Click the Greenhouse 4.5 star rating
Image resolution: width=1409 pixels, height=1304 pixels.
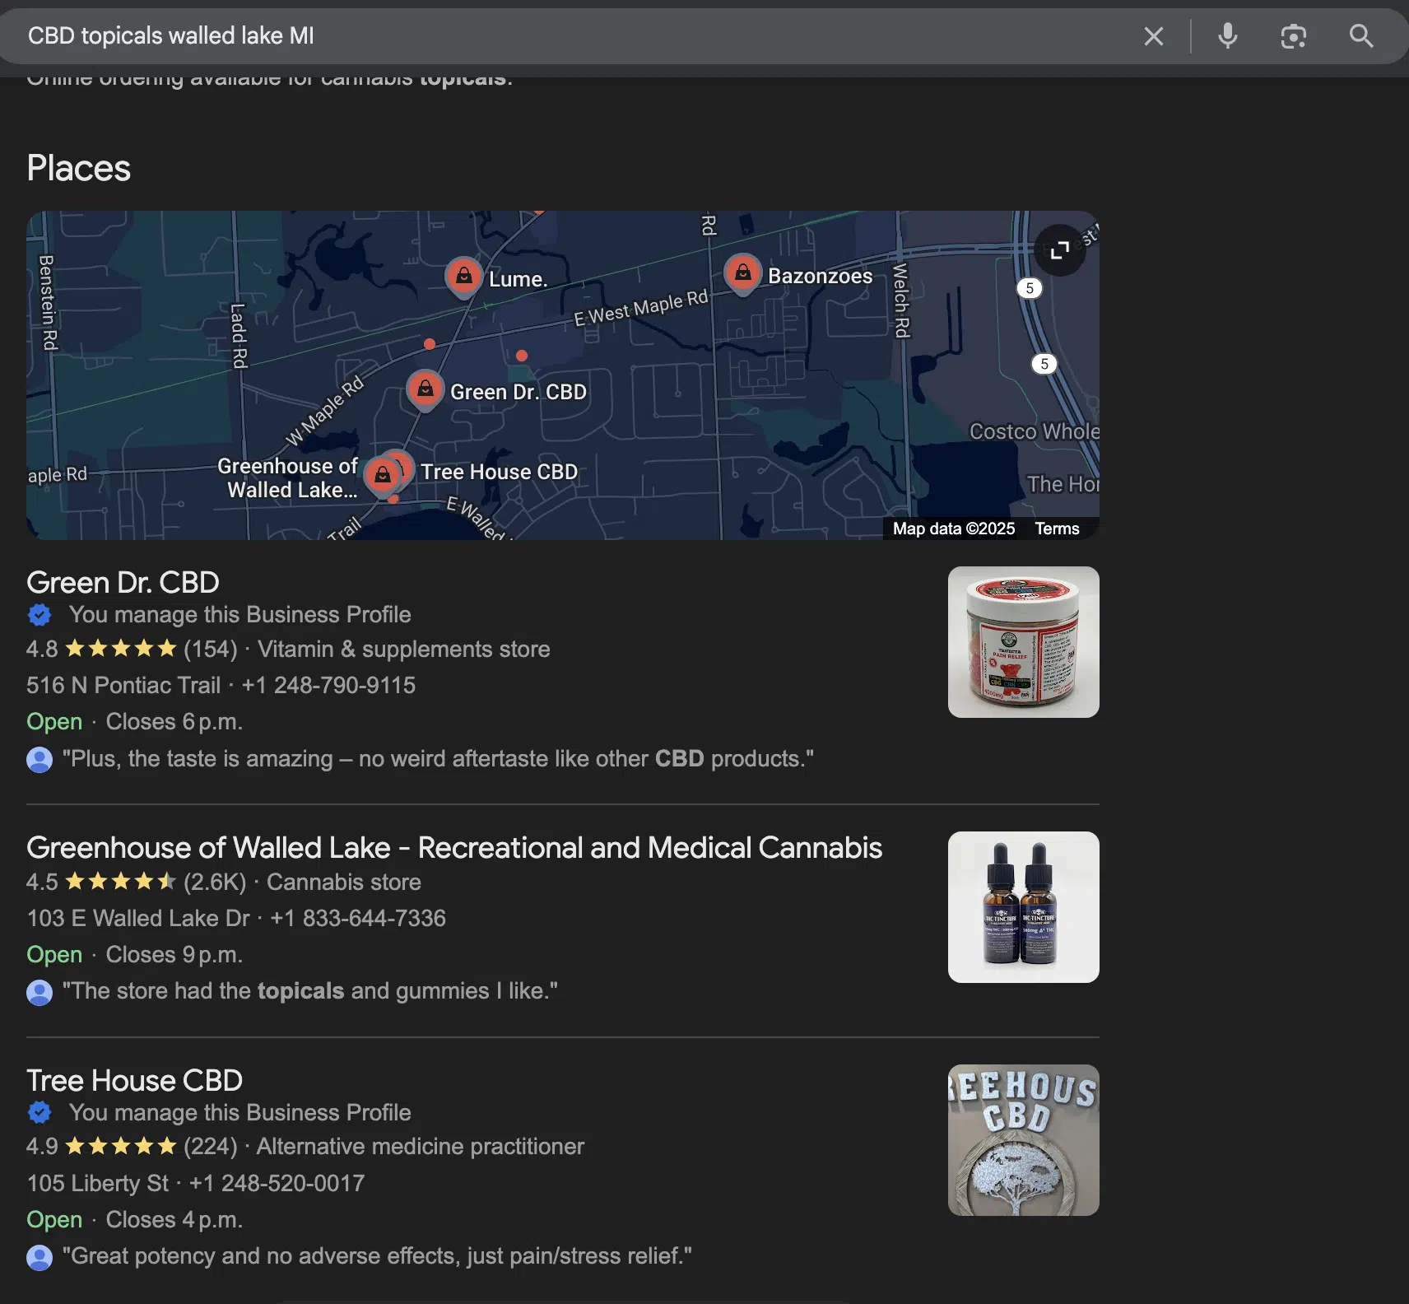120,882
